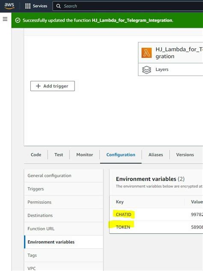Open VPC in configuration menu
The width and height of the screenshot is (203, 271).
tap(64, 268)
